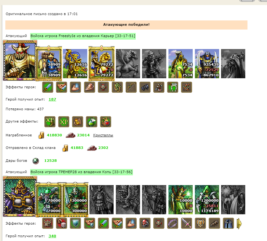The width and height of the screenshot is (267, 241).
Task: Open hero experience link 187
Action: click(52, 99)
